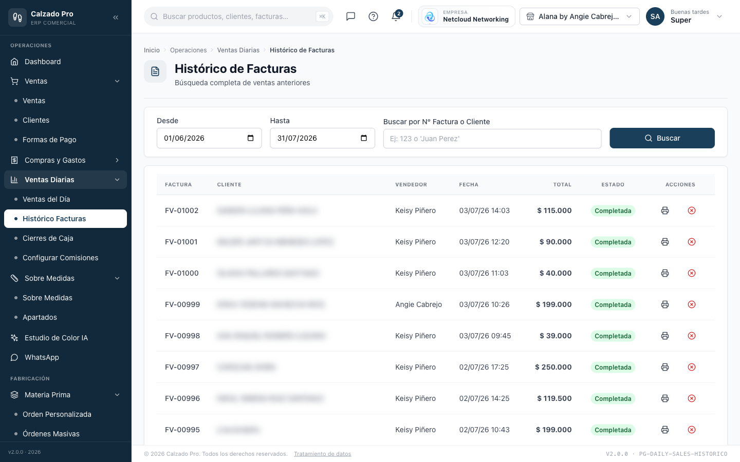Open the notifications bell
740x462 pixels.
pos(396,16)
